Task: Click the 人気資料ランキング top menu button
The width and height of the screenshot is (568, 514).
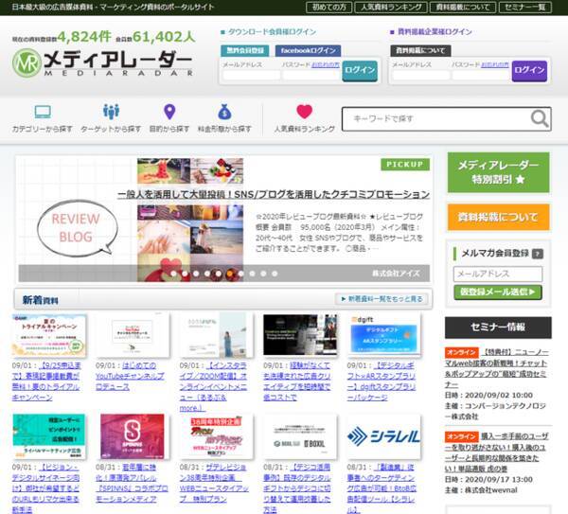Action: (389, 7)
